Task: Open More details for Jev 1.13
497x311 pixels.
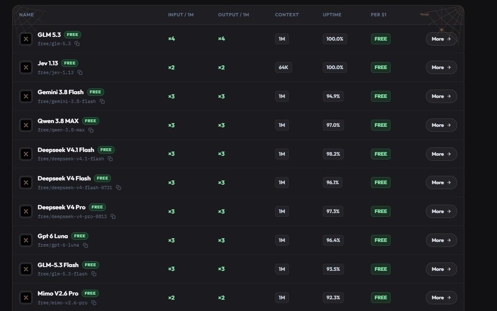Action: pos(441,67)
